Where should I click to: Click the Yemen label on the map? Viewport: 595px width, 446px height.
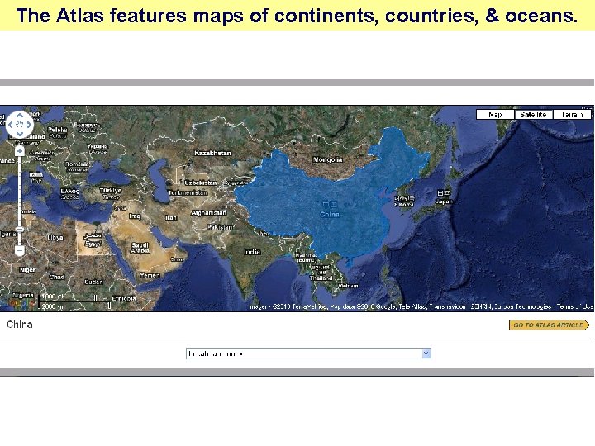pos(150,276)
